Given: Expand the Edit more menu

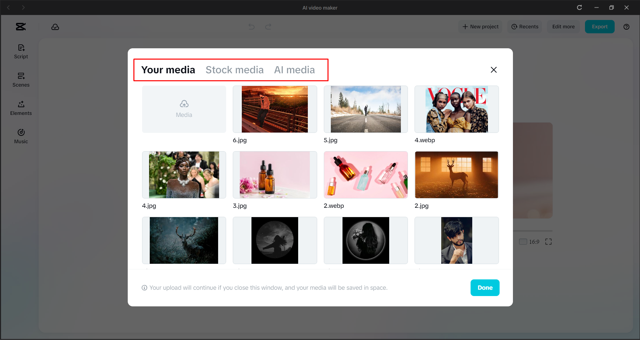Looking at the screenshot, I should click(563, 27).
